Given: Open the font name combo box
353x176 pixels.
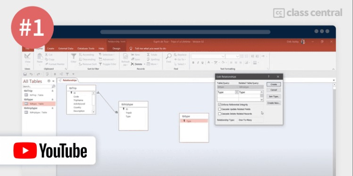Looking at the screenshot, I should coord(208,56).
